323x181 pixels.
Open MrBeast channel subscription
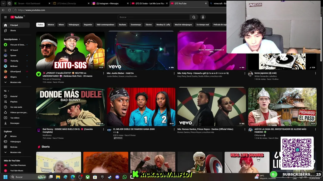pos(16,66)
